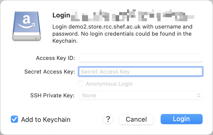Cancel the login dialog
Image resolution: width=213 pixels, height=135 pixels.
(136, 119)
